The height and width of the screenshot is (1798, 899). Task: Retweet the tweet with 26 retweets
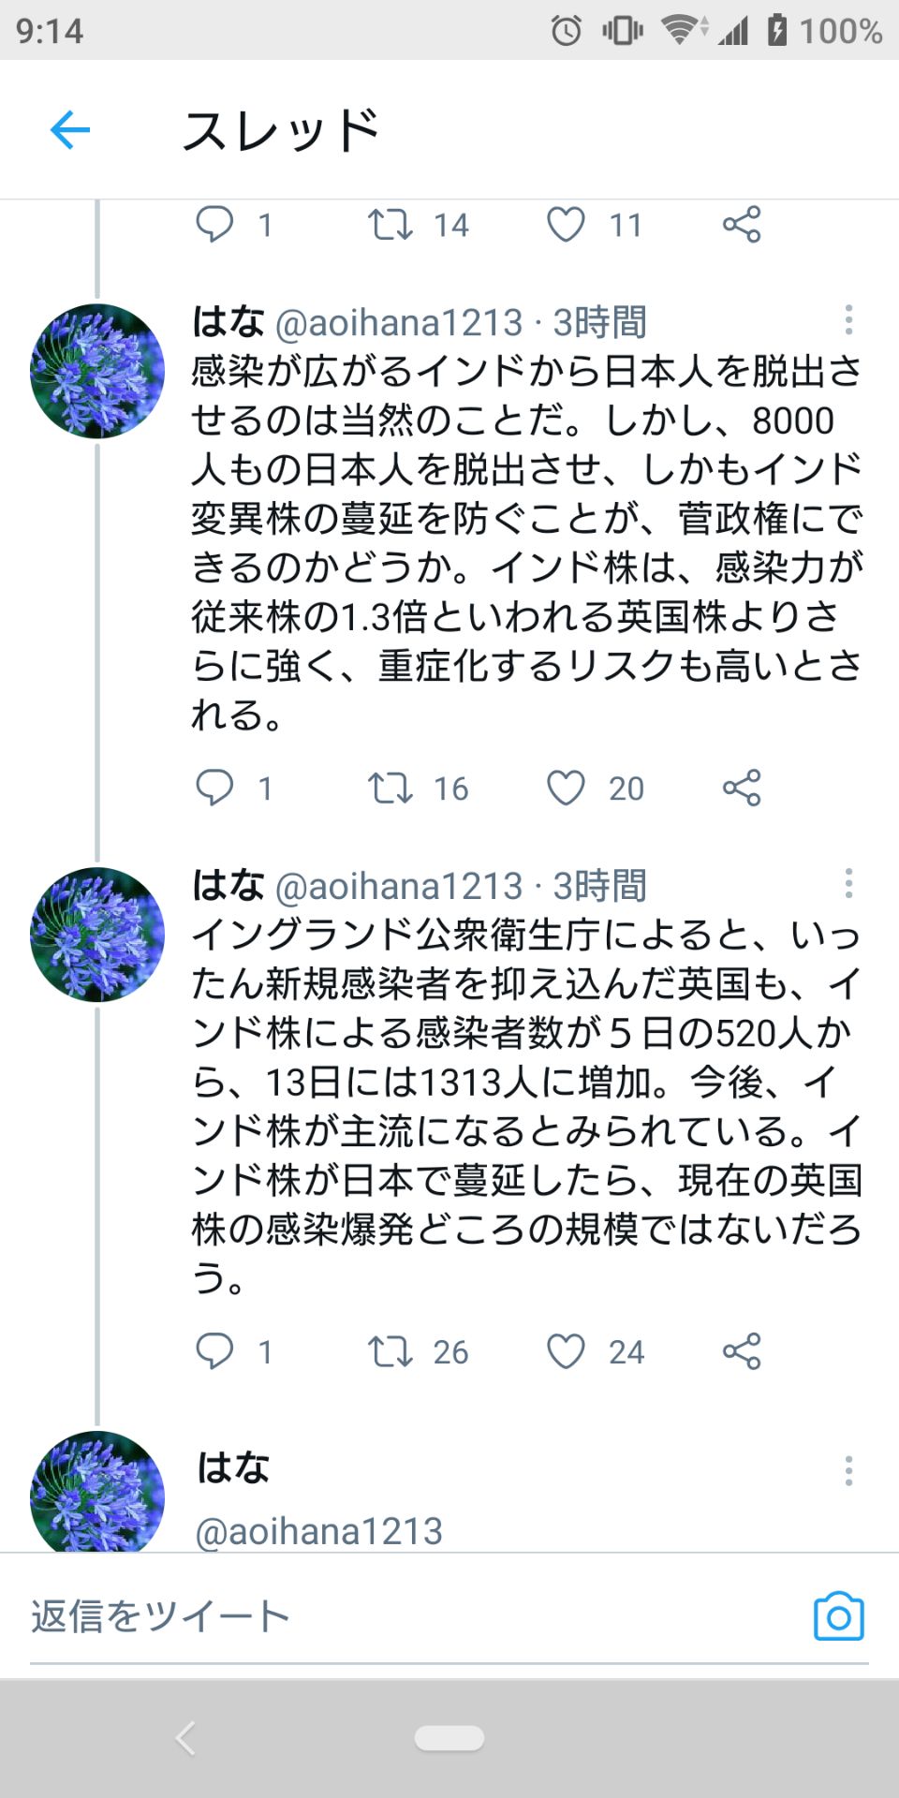[x=392, y=1351]
